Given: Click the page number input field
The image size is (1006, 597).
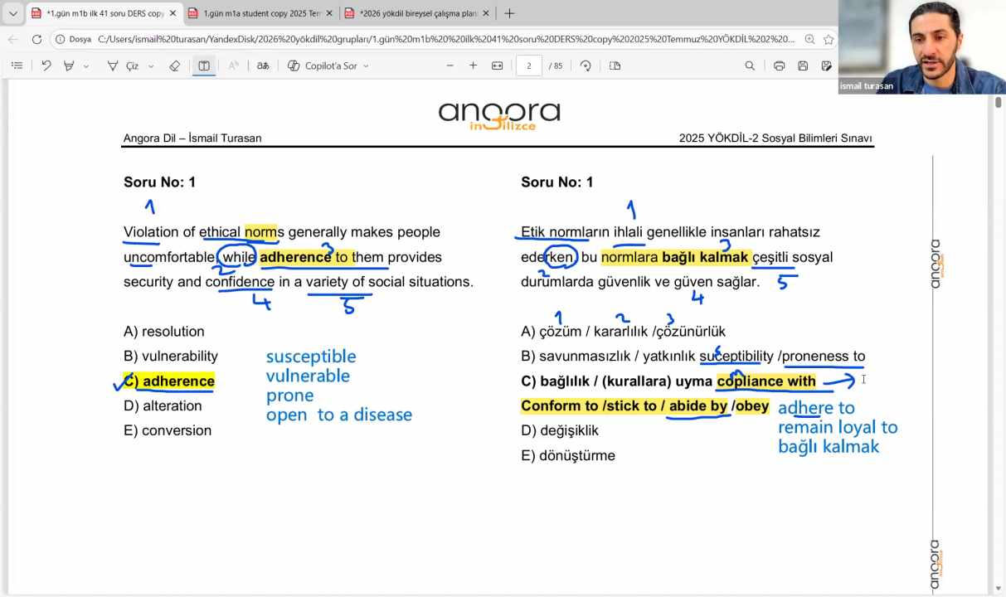Looking at the screenshot, I should click(x=528, y=66).
